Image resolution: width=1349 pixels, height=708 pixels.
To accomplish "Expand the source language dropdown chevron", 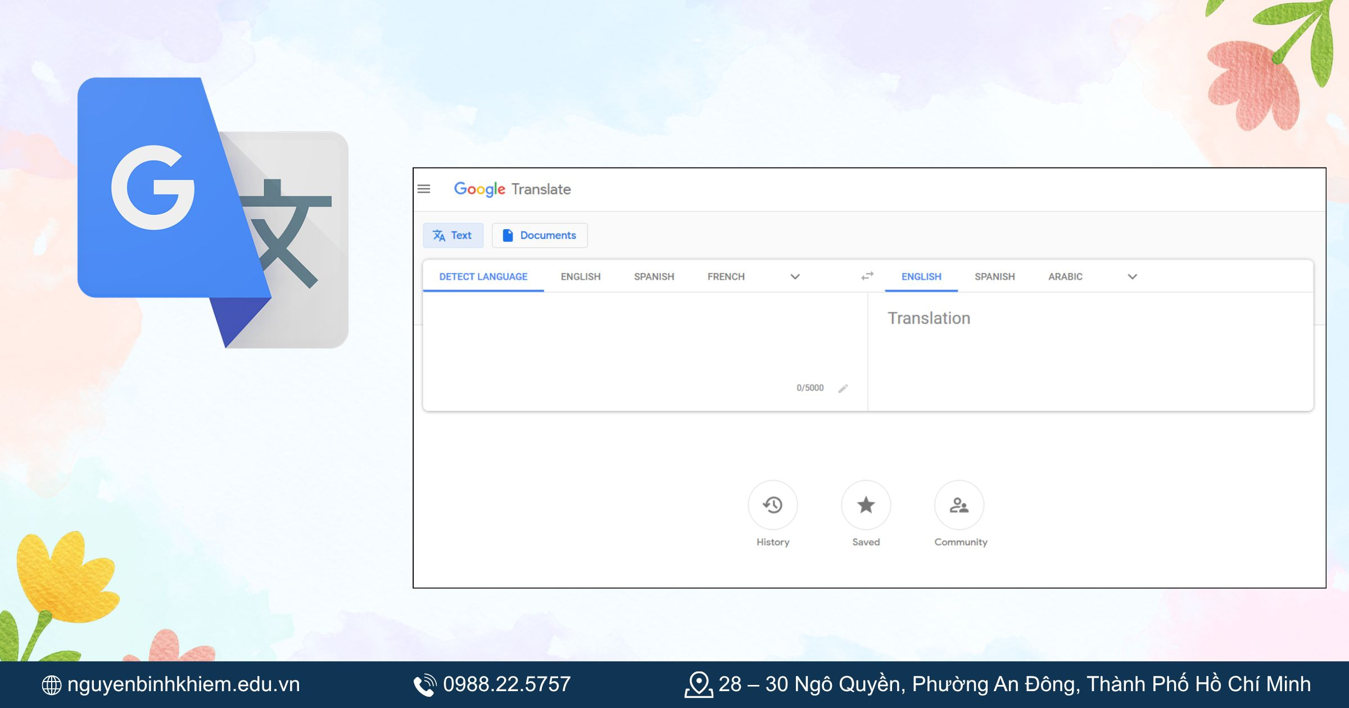I will tap(795, 276).
